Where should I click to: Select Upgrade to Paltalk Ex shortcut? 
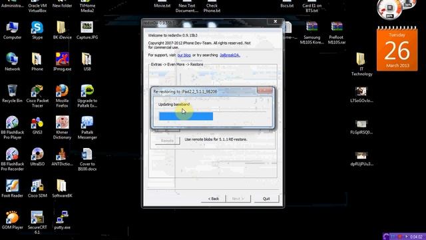(87, 96)
